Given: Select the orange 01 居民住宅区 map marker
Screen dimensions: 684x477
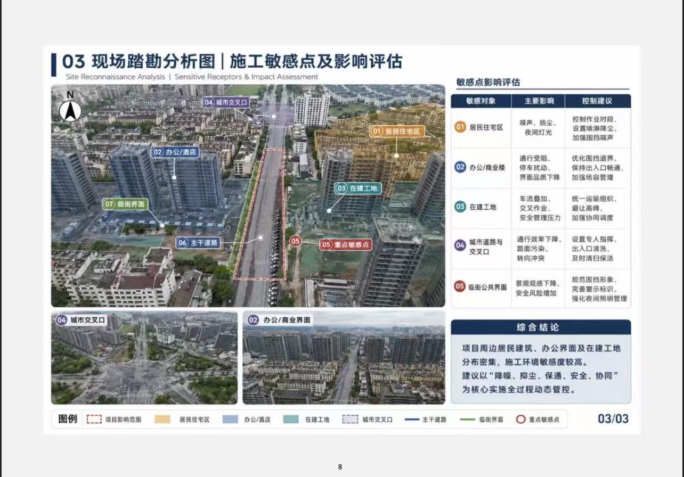Looking at the screenshot, I should pos(397,131).
